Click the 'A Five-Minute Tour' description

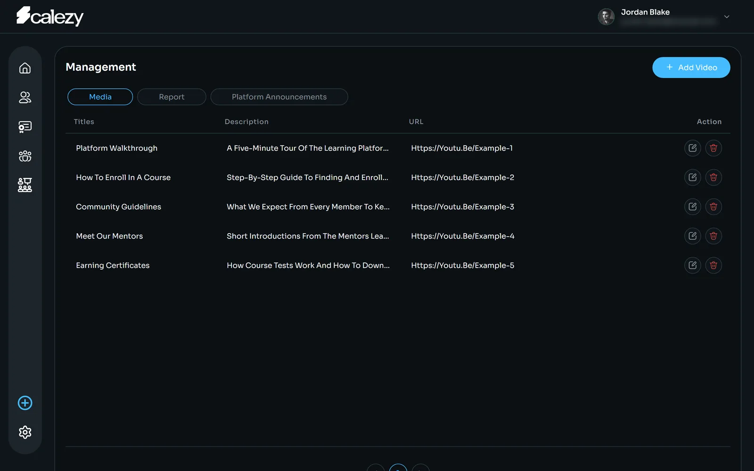308,148
